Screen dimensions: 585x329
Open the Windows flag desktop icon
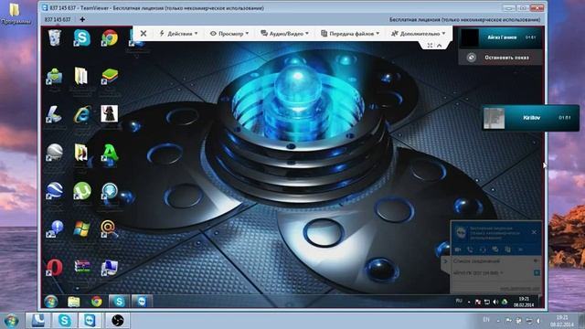81,228
